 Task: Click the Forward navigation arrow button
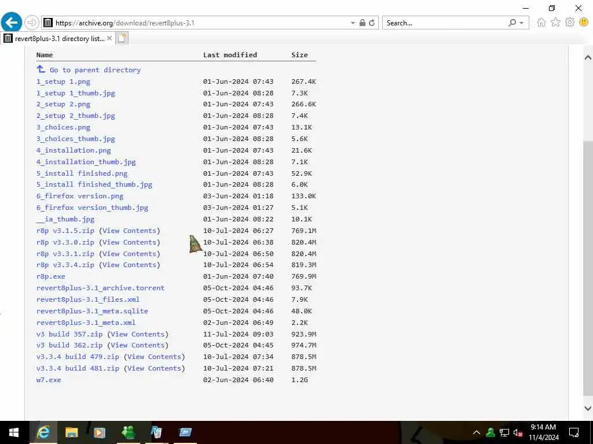click(32, 23)
